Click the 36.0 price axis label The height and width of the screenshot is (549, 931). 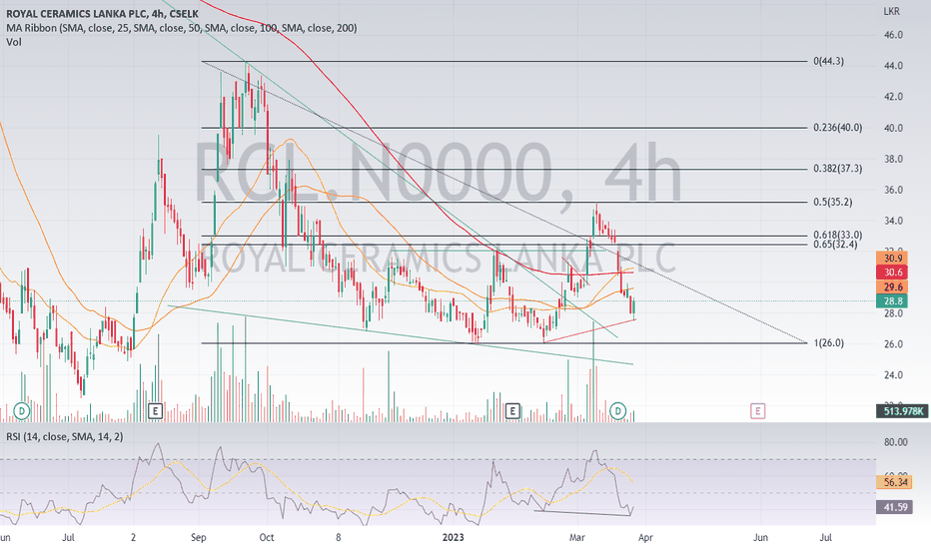893,190
